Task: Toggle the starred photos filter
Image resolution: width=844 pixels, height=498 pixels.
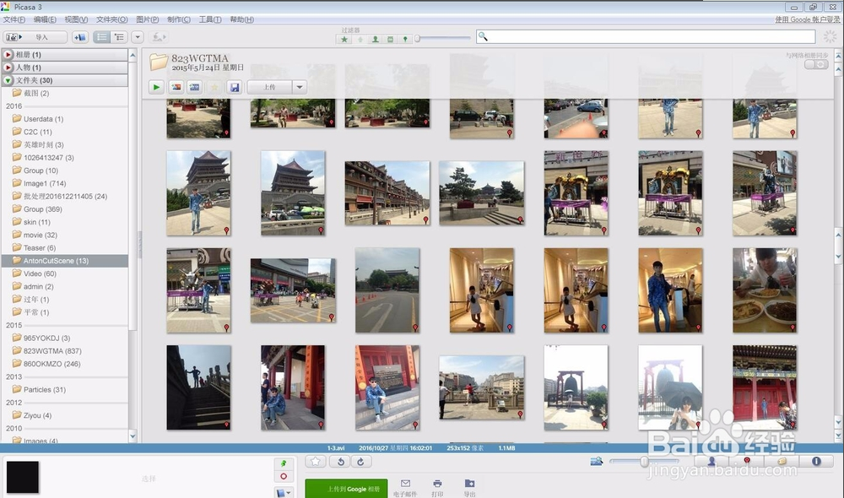Action: [344, 39]
